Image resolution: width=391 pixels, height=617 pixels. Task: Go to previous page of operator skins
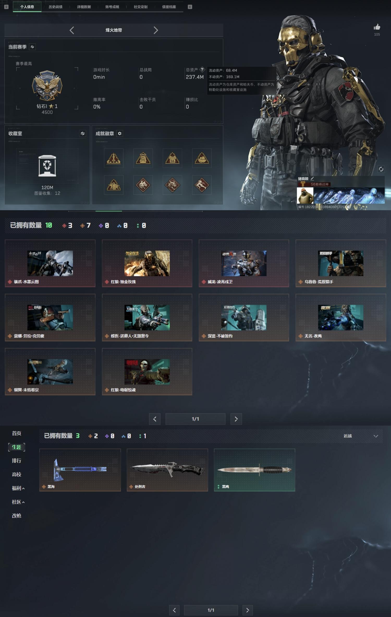[155, 419]
